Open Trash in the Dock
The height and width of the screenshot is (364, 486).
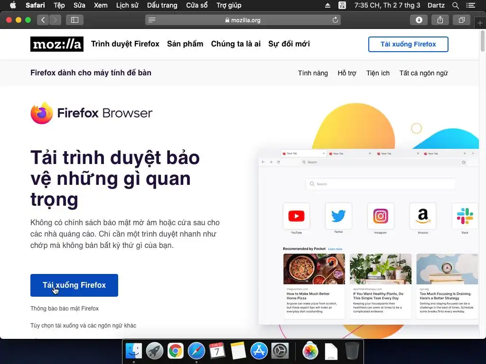click(352, 351)
